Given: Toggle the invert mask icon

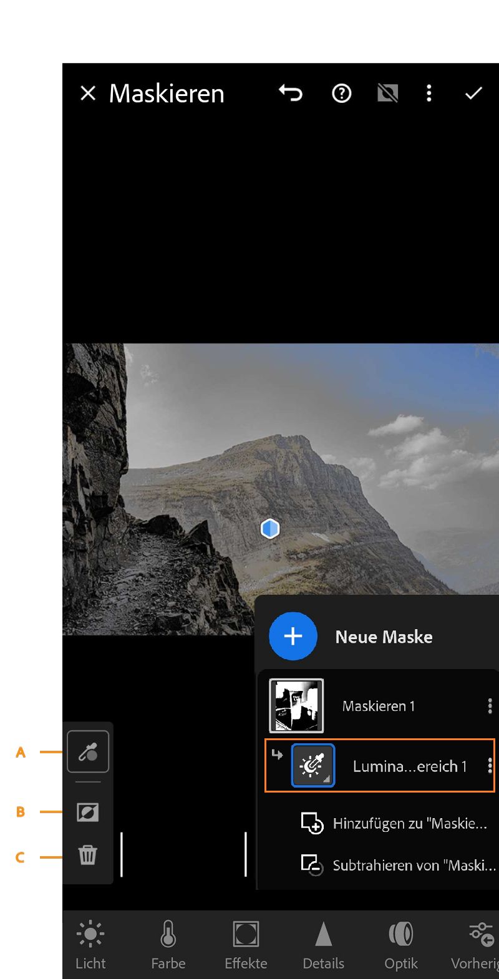Looking at the screenshot, I should point(88,812).
